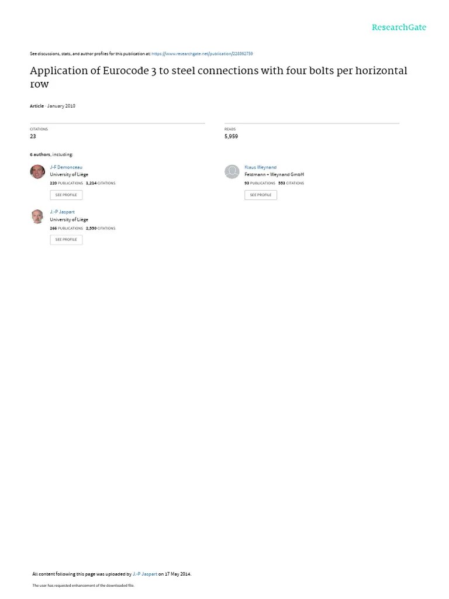
Task: Open J.-P Jaspart uploader link in footer
Action: [145, 574]
